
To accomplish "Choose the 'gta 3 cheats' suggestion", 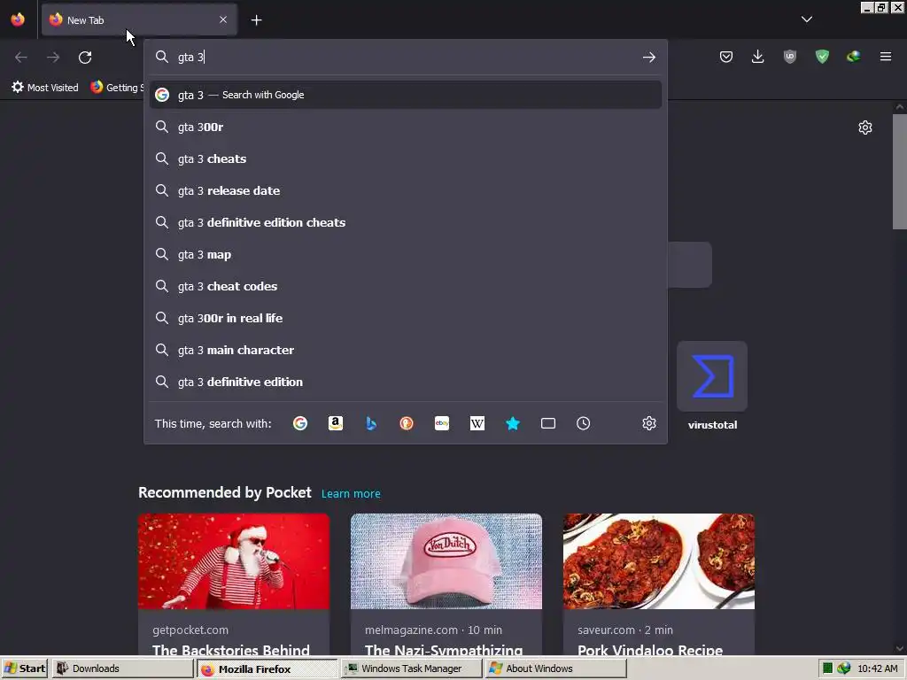I will pyautogui.click(x=406, y=158).
